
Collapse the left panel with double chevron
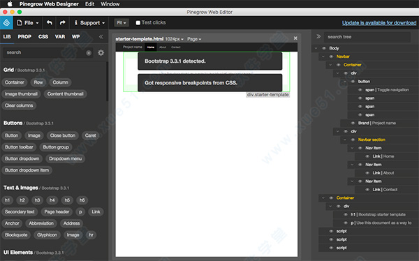pyautogui.click(x=101, y=36)
